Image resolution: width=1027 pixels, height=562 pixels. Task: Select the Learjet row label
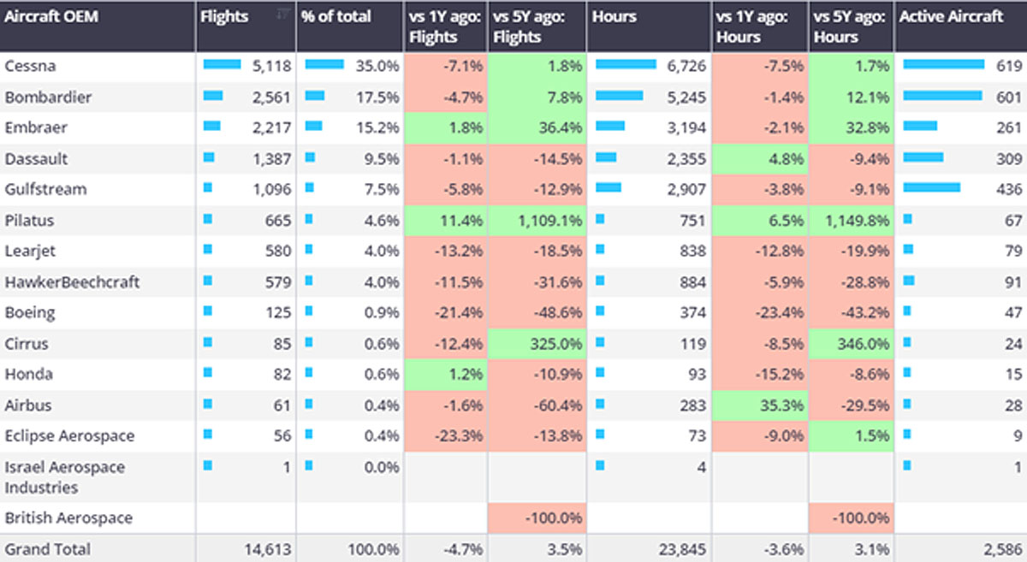31,251
